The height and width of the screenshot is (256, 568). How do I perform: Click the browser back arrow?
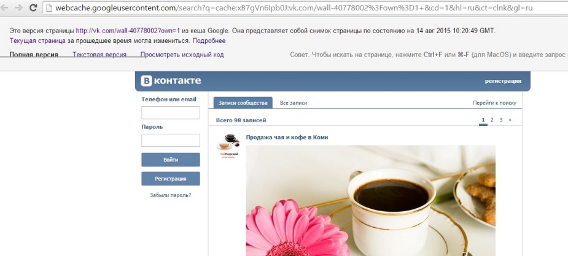tap(5, 7)
